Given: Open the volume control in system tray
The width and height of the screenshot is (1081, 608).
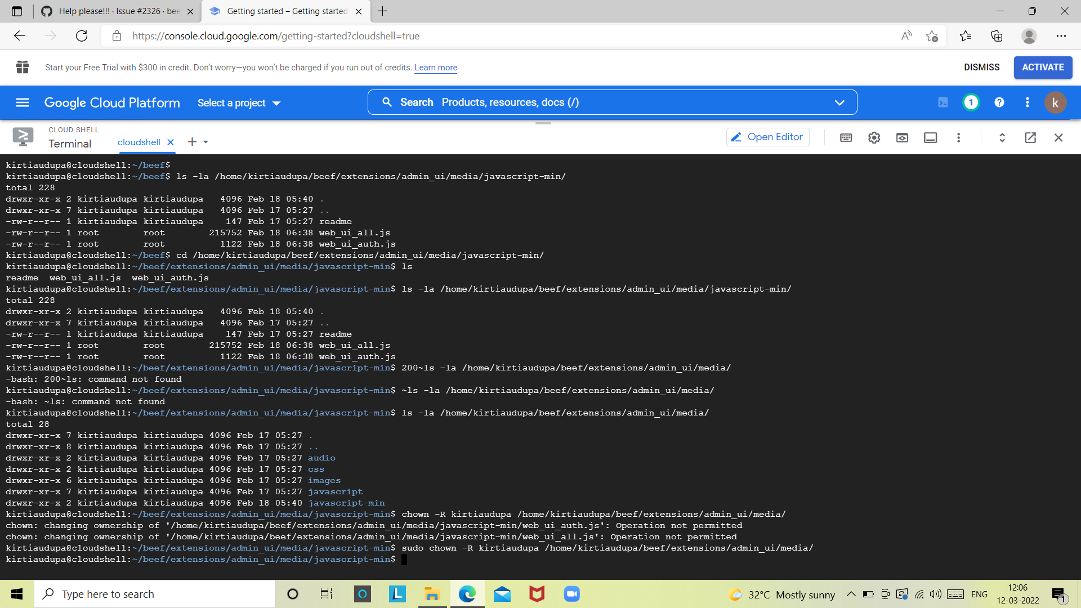Looking at the screenshot, I should point(937,594).
